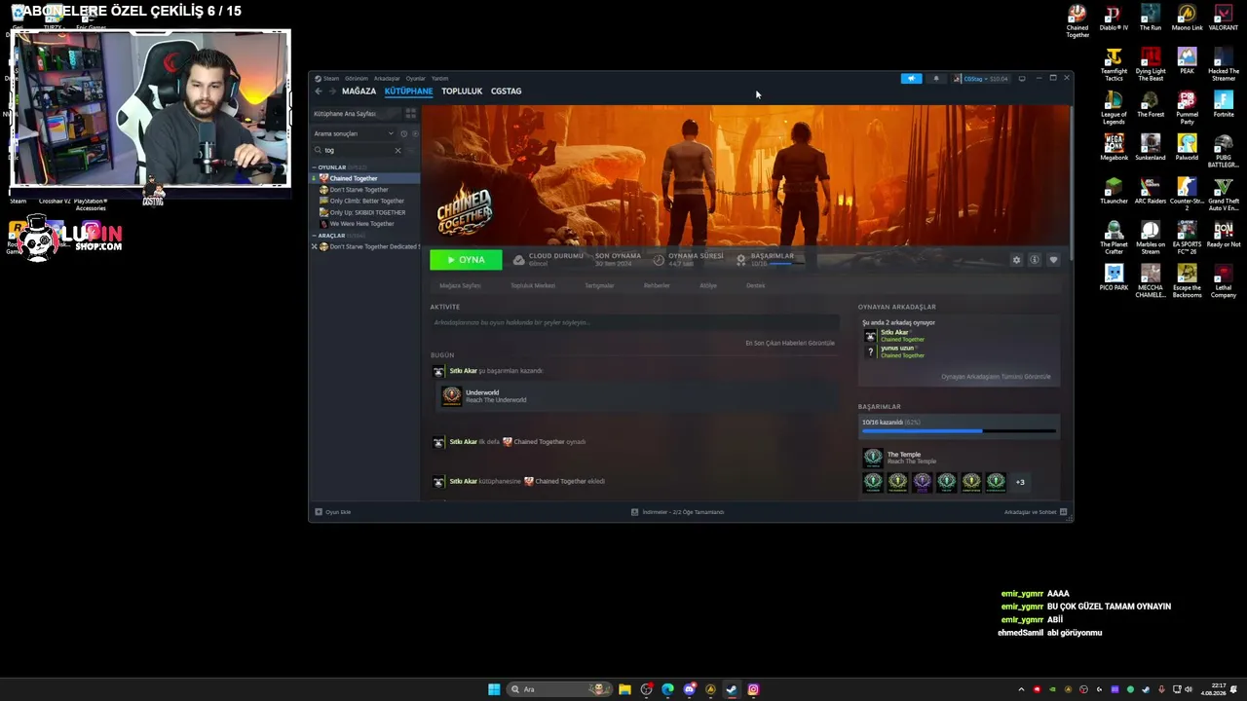Image resolution: width=1247 pixels, height=701 pixels.
Task: Clear the library search text
Action: point(397,150)
